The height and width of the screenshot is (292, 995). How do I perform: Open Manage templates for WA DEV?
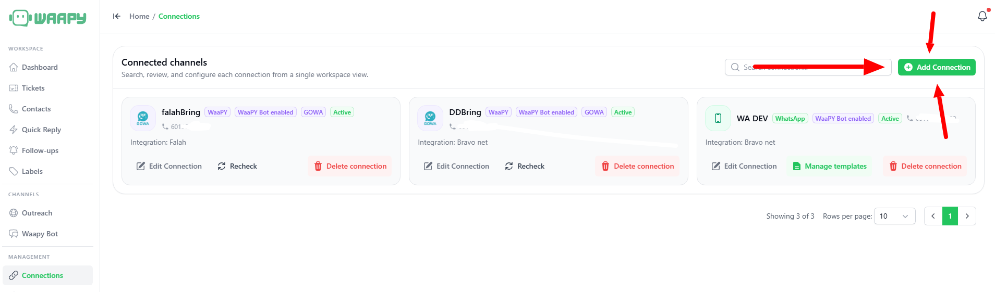pyautogui.click(x=830, y=166)
